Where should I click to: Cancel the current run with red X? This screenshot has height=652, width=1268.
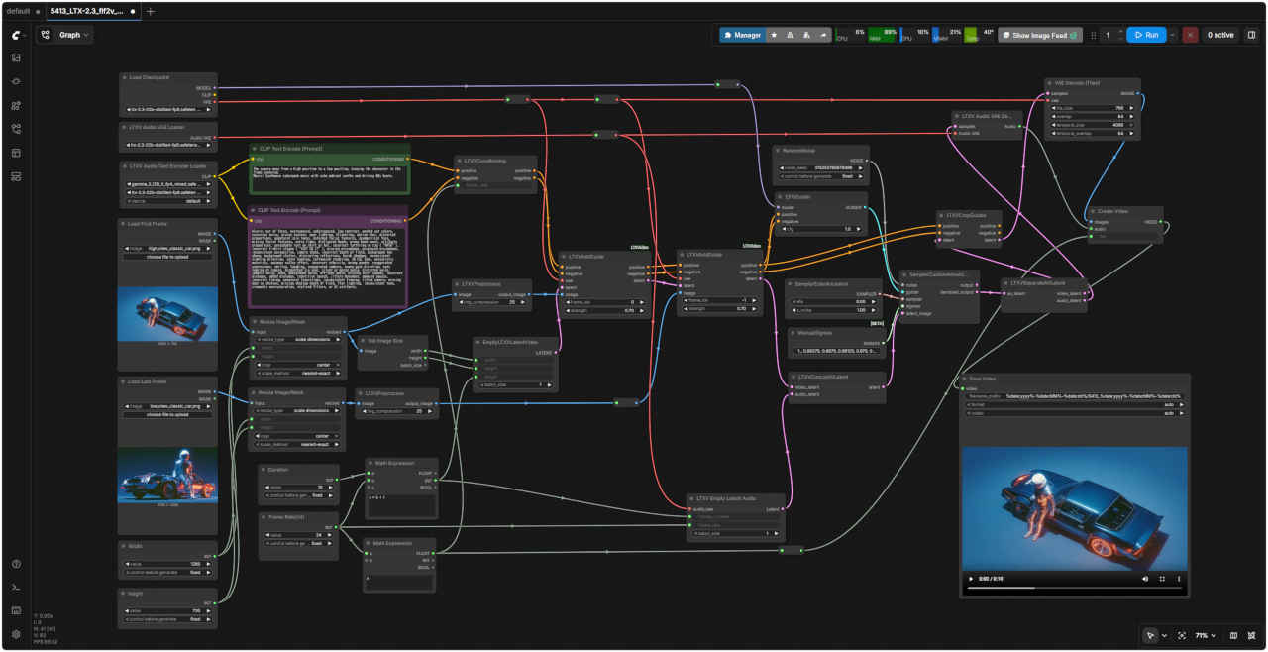tap(1190, 35)
